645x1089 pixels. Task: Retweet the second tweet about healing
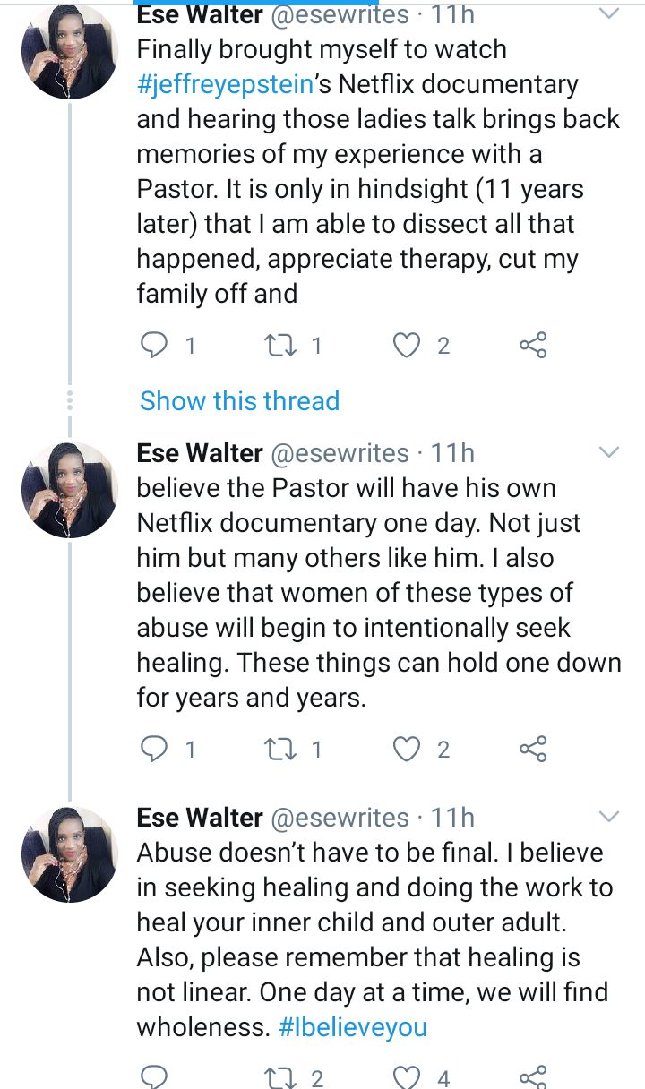282,749
